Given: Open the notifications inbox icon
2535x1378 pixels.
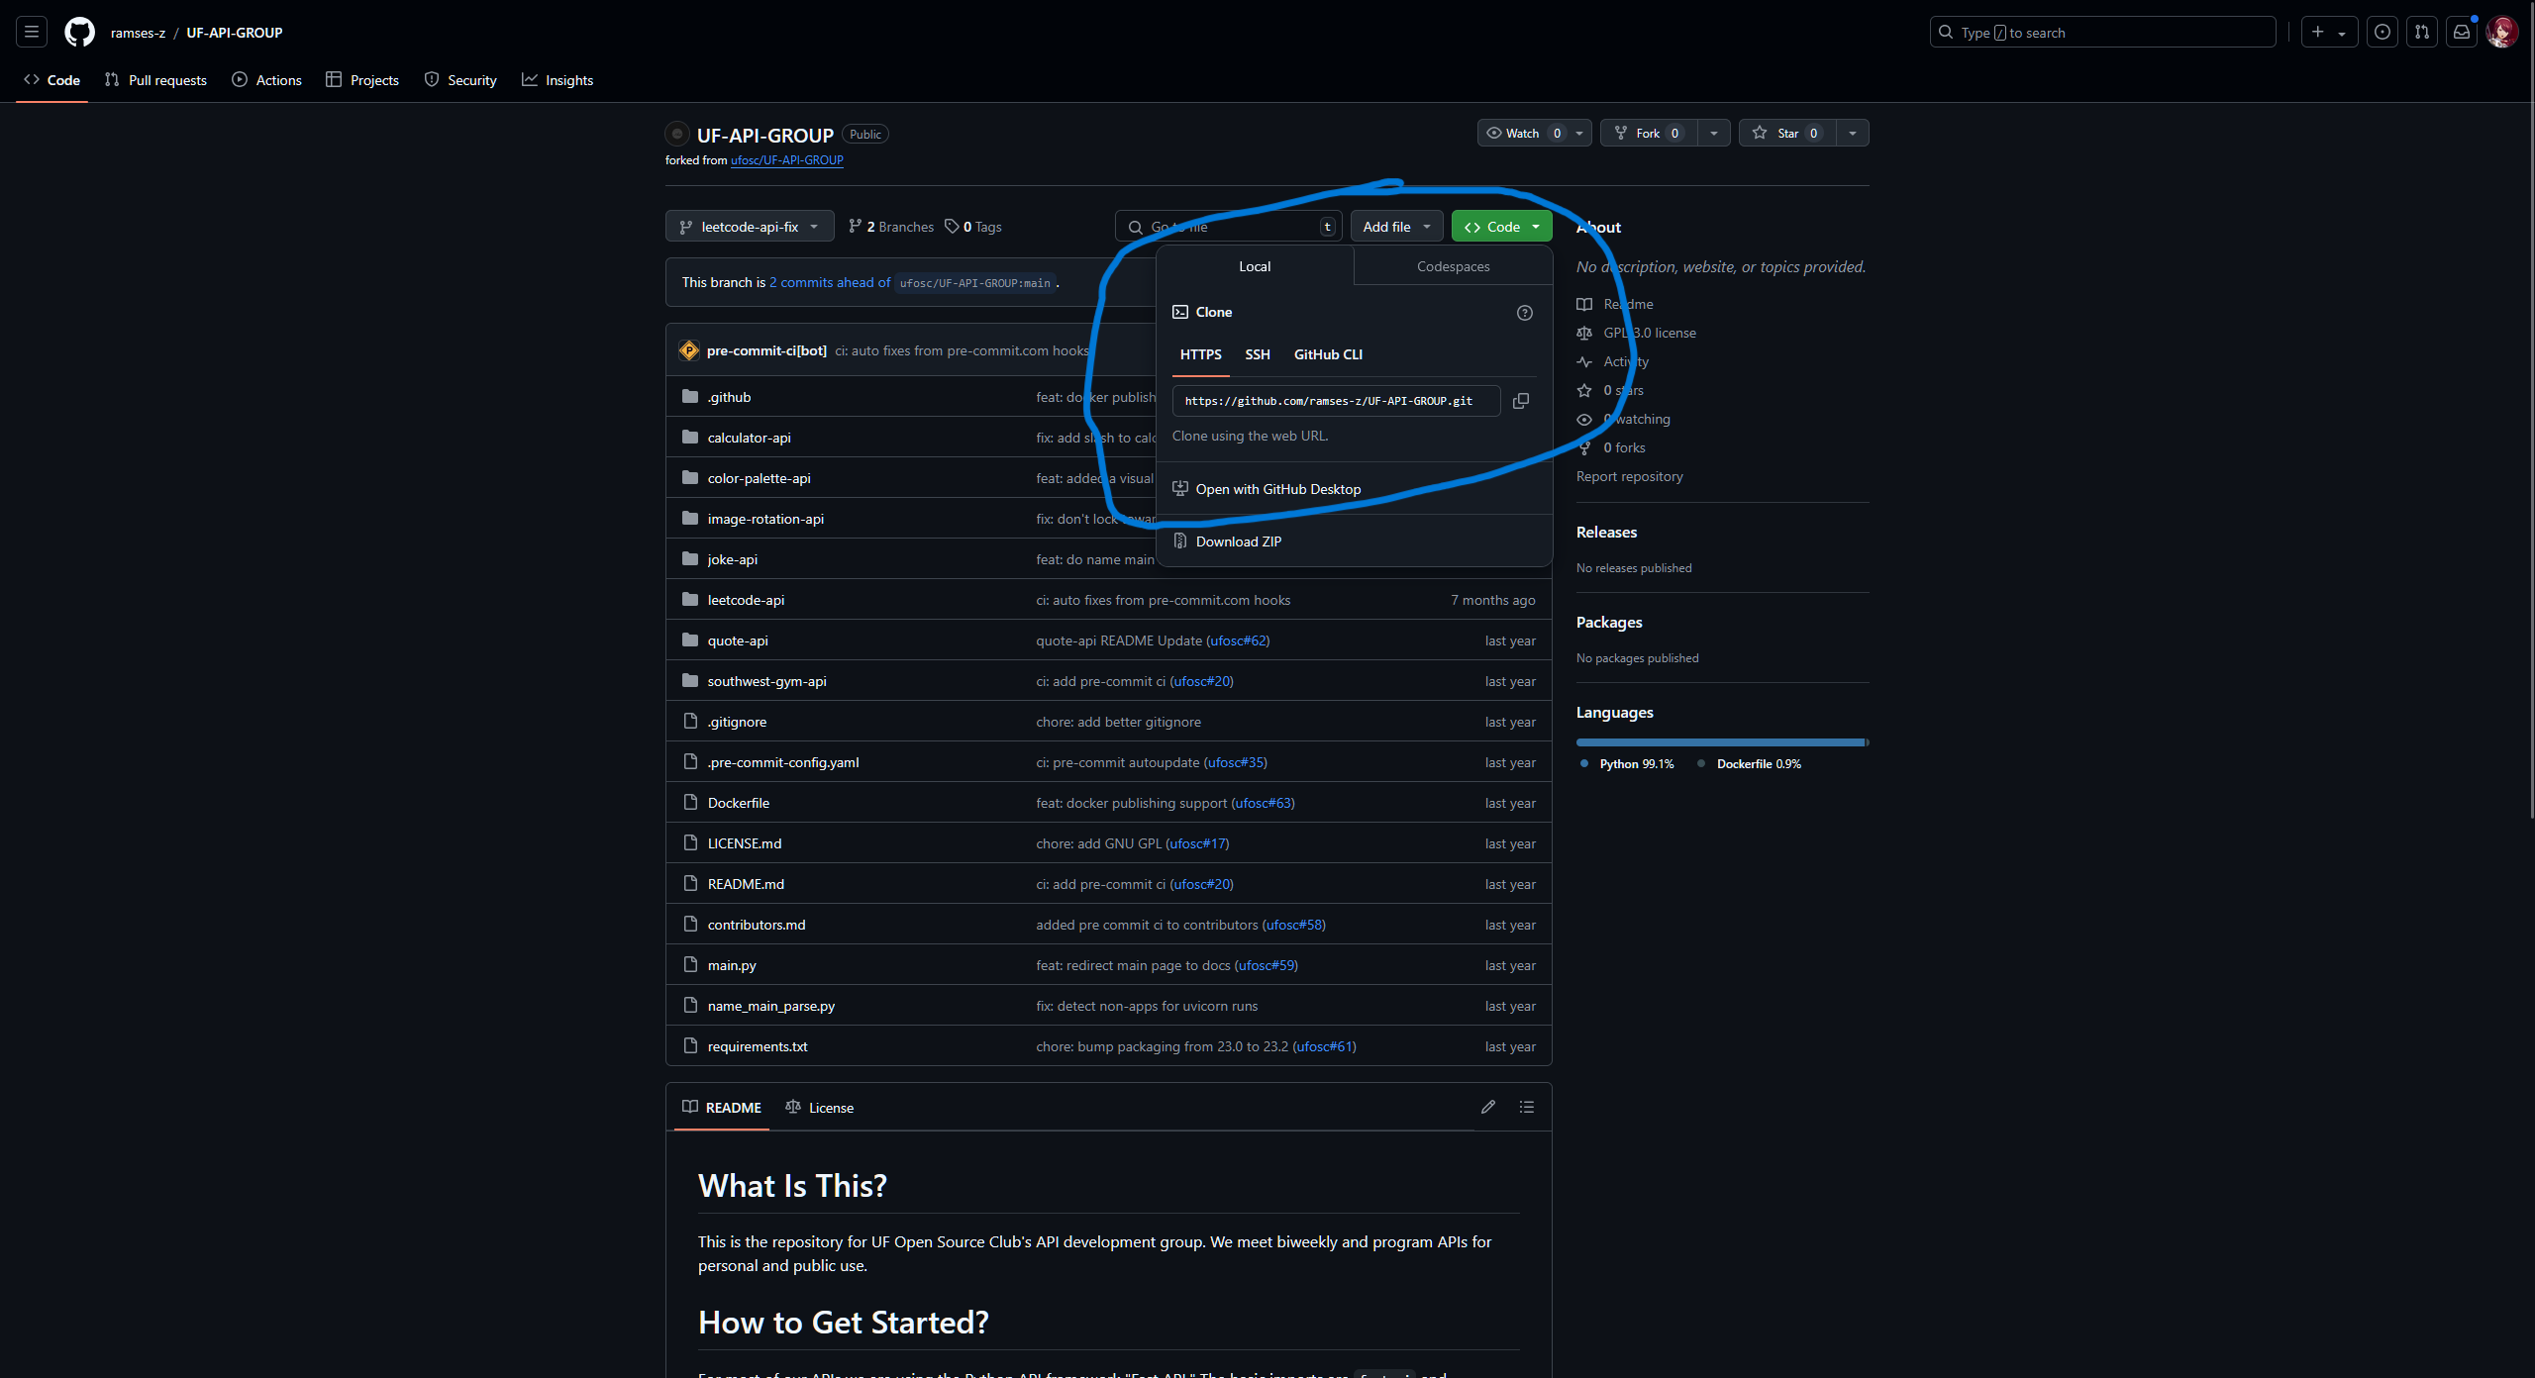Looking at the screenshot, I should (x=2463, y=32).
